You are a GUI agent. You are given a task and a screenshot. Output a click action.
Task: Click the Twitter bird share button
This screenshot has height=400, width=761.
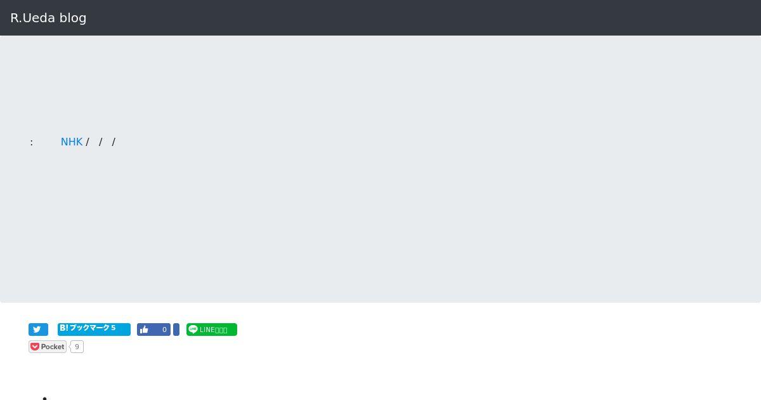pyautogui.click(x=38, y=330)
